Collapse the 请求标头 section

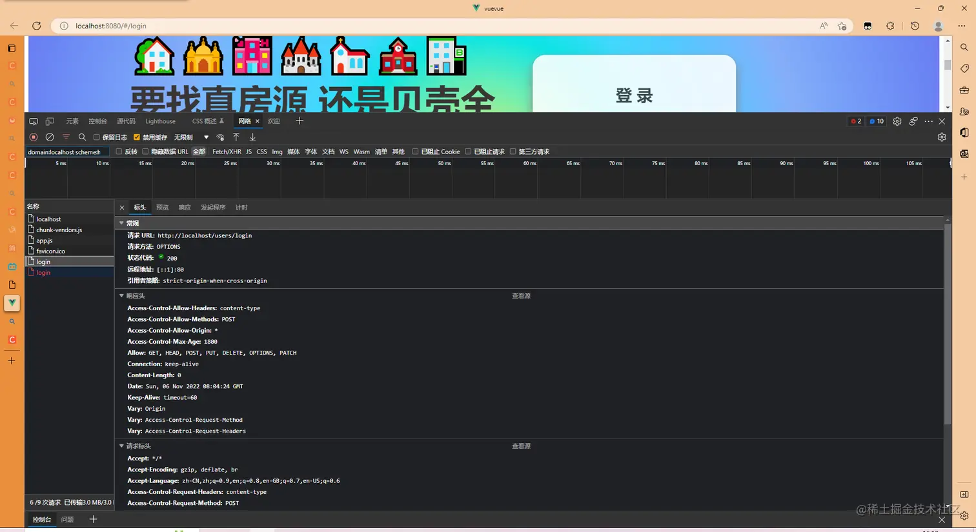pyautogui.click(x=121, y=446)
